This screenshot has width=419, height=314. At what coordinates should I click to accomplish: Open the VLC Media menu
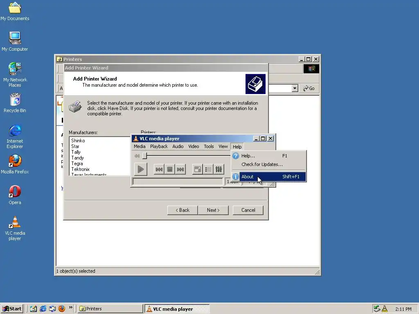point(140,146)
